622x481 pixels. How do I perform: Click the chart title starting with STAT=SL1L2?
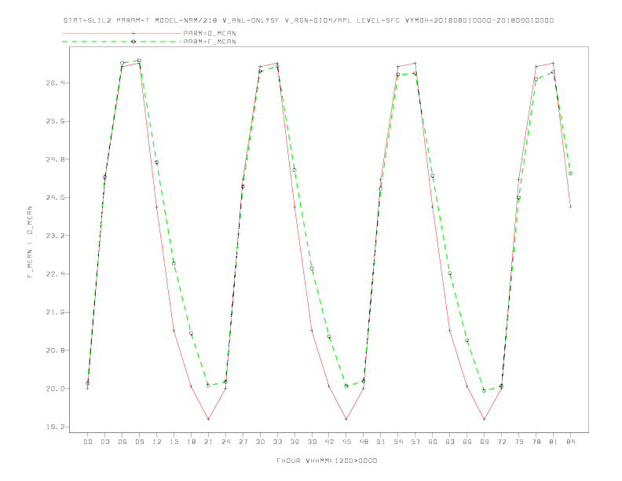click(x=308, y=20)
